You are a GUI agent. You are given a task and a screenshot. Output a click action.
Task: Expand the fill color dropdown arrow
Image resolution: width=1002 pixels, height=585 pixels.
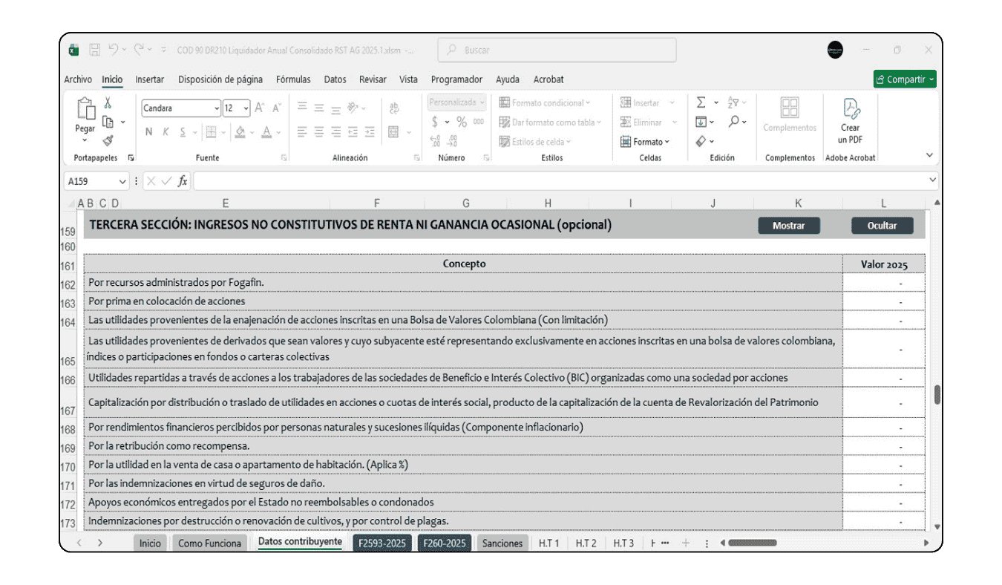click(252, 133)
